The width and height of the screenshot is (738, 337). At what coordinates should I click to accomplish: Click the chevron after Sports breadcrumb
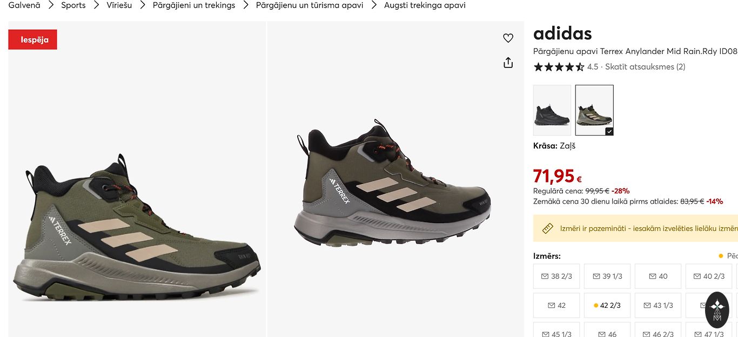(96, 5)
